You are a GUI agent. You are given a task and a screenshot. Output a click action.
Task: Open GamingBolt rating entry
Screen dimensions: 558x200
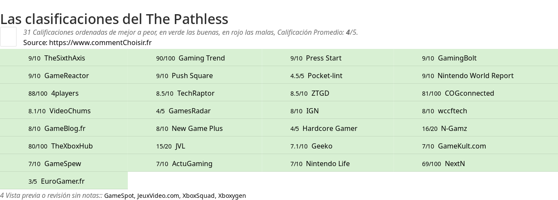point(457,58)
